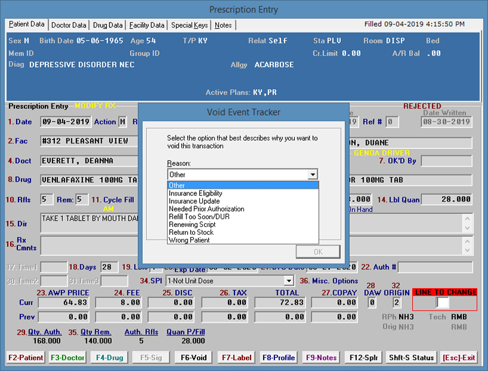Expand the SPI Not Unit Dose dropdown

pyautogui.click(x=288, y=281)
